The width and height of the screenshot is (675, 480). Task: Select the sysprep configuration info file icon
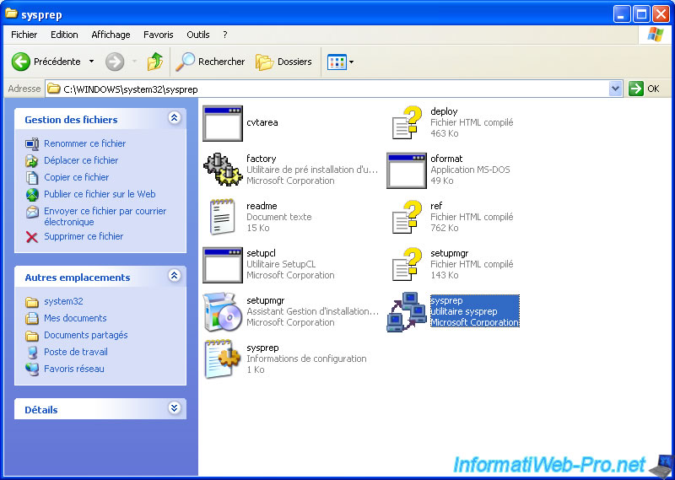click(223, 359)
